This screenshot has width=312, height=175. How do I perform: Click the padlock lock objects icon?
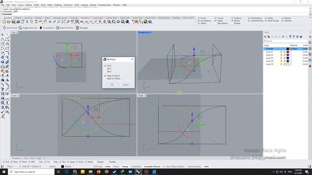click(x=104, y=22)
